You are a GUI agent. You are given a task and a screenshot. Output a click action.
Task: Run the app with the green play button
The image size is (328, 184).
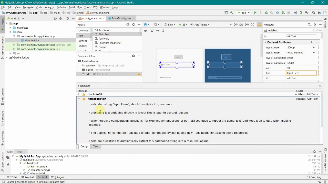[255, 13]
